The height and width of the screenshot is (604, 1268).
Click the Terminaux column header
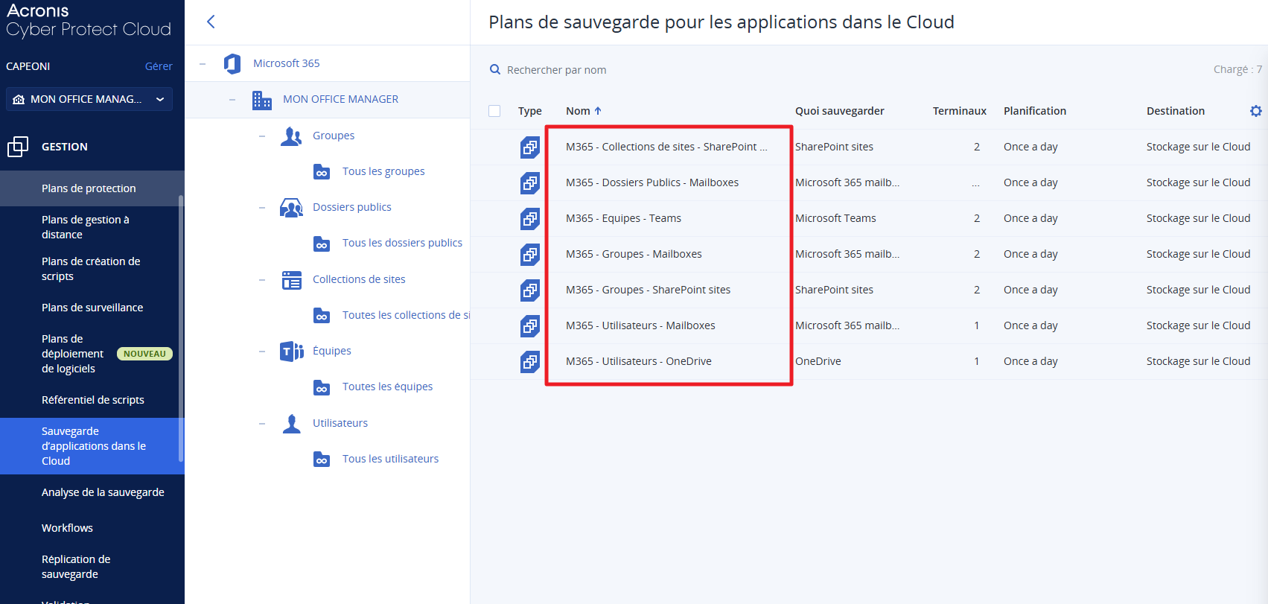(x=959, y=111)
